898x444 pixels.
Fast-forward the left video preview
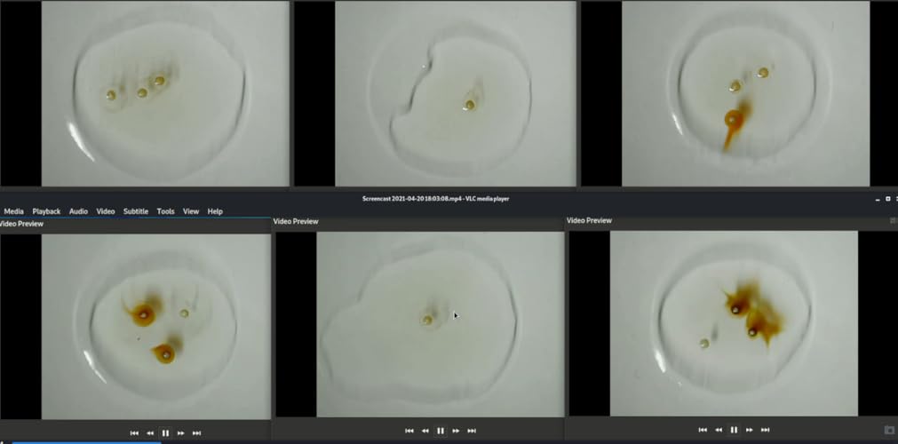(181, 433)
